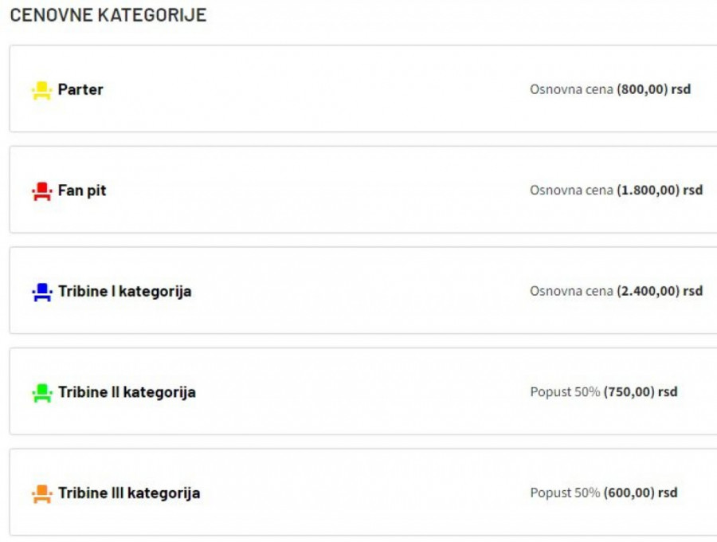Click Tribine I price 2.400,00 rsd
Image resolution: width=717 pixels, height=542 pixels.
click(660, 292)
